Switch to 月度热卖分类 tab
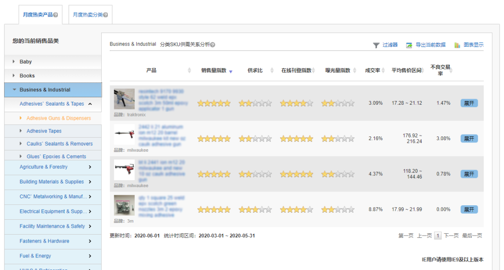Screen dimensions: 504x270 point(88,15)
